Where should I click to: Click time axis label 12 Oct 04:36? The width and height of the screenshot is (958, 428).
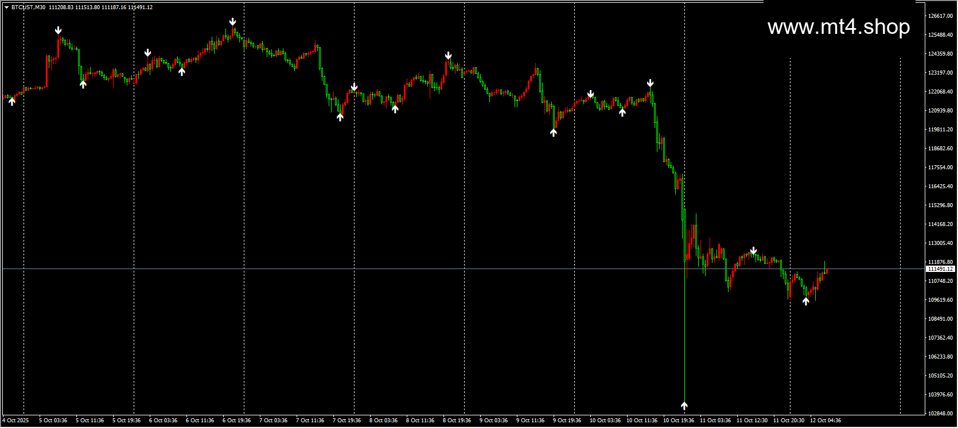click(x=825, y=421)
